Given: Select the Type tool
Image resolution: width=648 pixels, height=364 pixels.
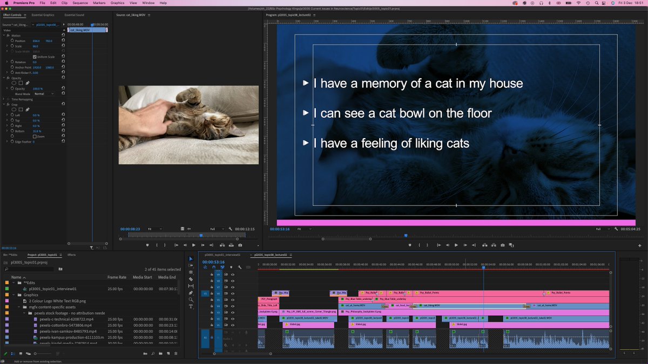Looking at the screenshot, I should pos(191,306).
